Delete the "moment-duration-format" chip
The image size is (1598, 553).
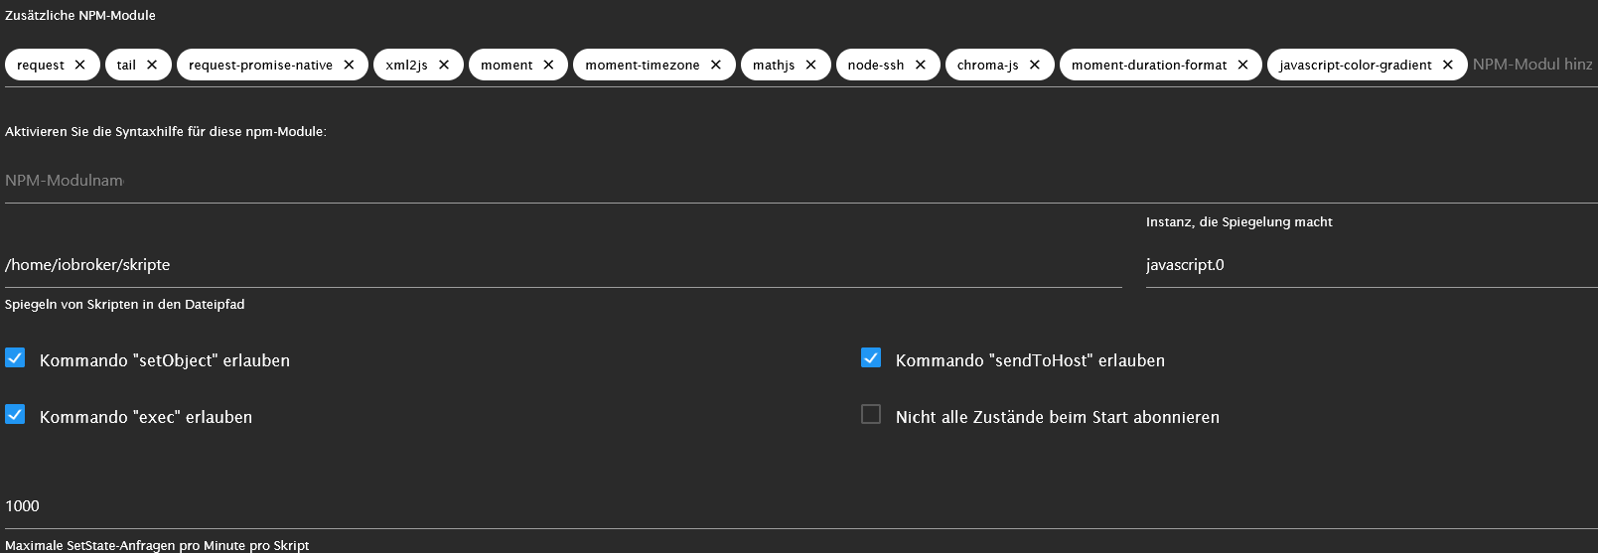pos(1242,65)
